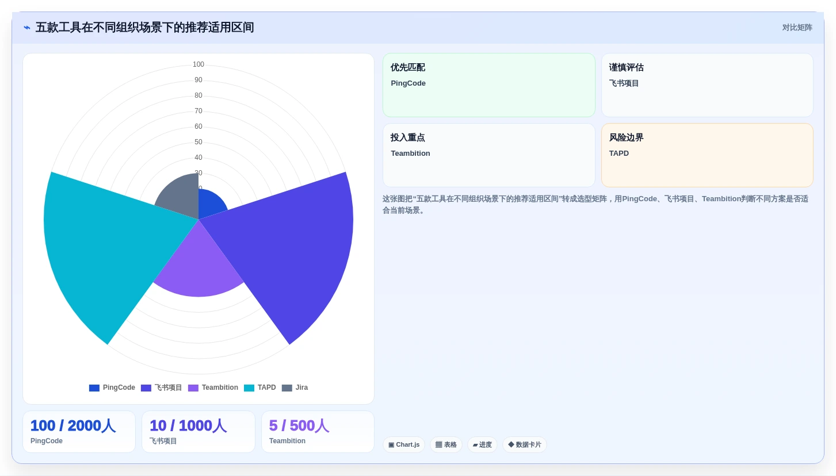Click the 70 axis tick label
The width and height of the screenshot is (836, 476).
(198, 111)
